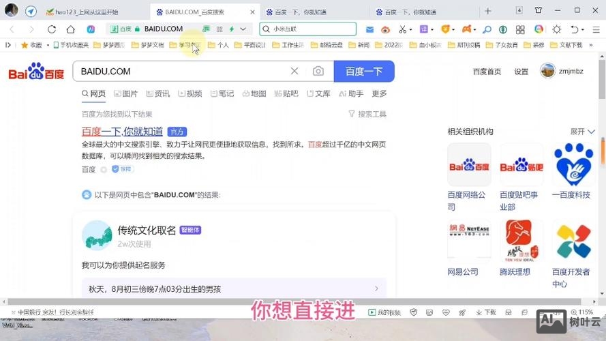The height and width of the screenshot is (341, 606).
Task: Open the apps grid extension icon
Action: click(520, 29)
